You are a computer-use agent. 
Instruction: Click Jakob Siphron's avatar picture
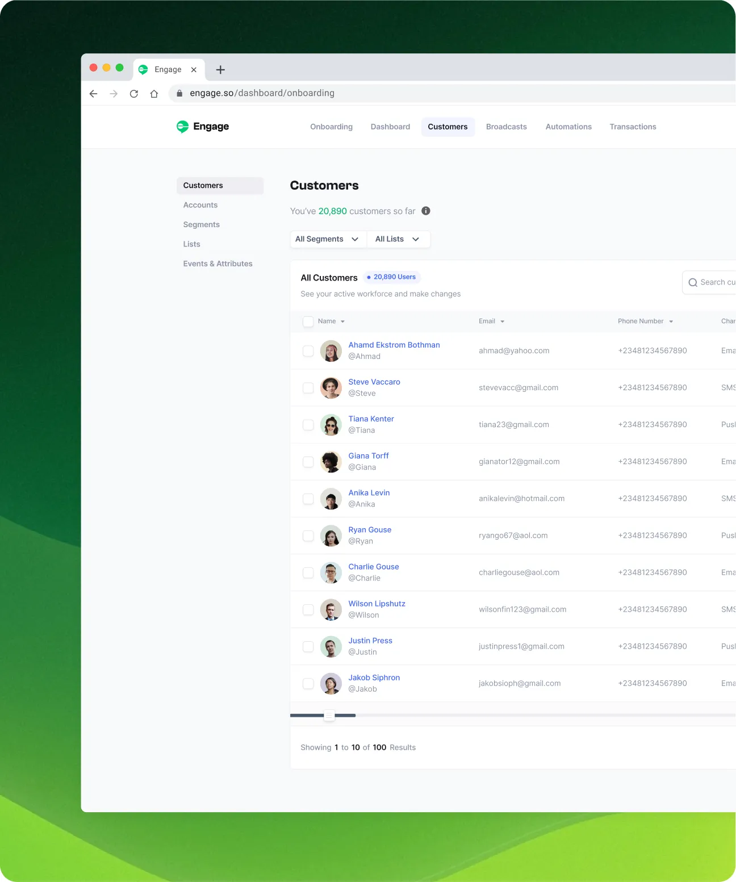(331, 683)
